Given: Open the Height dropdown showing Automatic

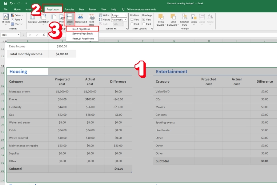Looking at the screenshot, I should click(x=126, y=19).
